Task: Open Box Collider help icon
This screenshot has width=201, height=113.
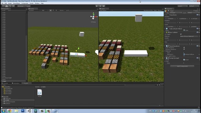Action: pos(197,32)
